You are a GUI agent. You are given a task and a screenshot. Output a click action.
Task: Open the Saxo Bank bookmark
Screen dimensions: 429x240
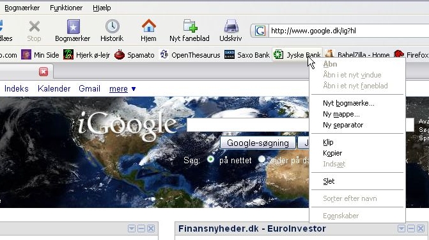tap(247, 55)
